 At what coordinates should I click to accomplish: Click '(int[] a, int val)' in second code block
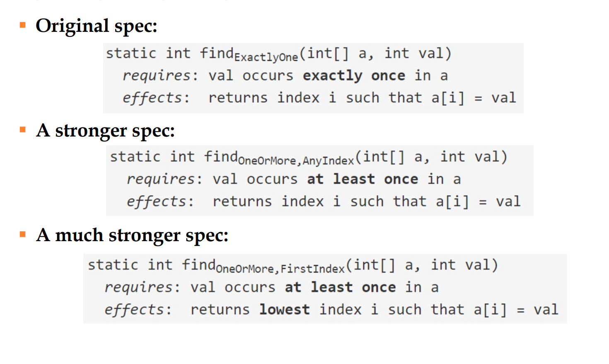431,157
